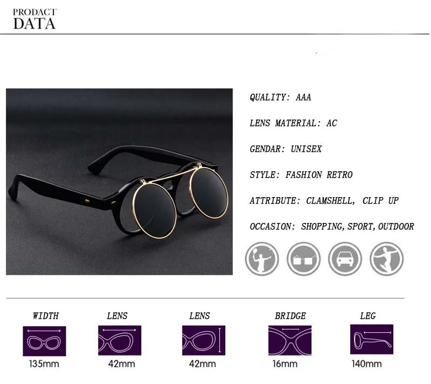
Task: Click the LENS MATERIAL: AC line
Action: coord(293,123)
